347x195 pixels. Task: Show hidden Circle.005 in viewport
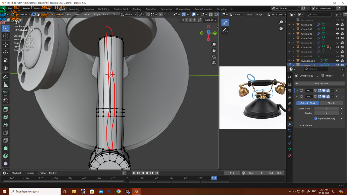(338, 43)
